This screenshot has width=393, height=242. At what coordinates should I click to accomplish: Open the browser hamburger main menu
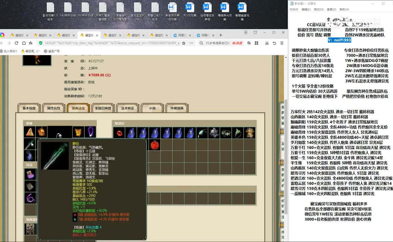(282, 43)
